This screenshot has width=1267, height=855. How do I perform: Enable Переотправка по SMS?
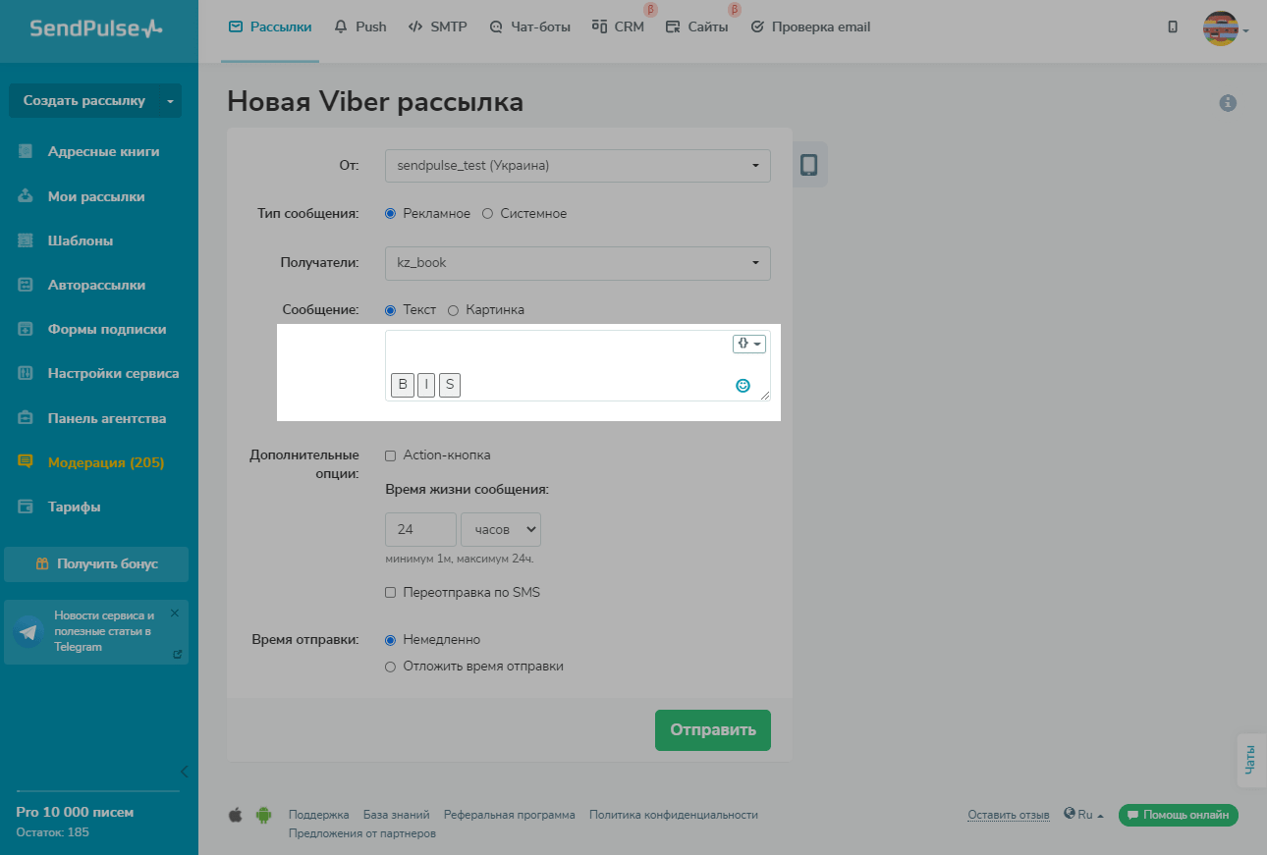coord(391,593)
